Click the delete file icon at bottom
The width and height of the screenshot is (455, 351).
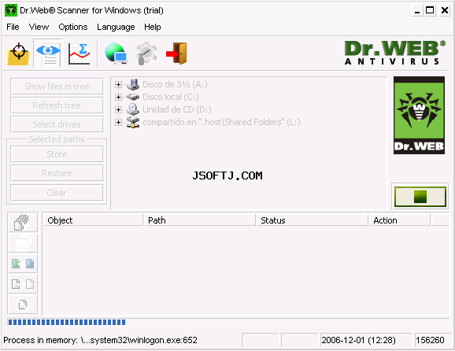click(x=23, y=305)
